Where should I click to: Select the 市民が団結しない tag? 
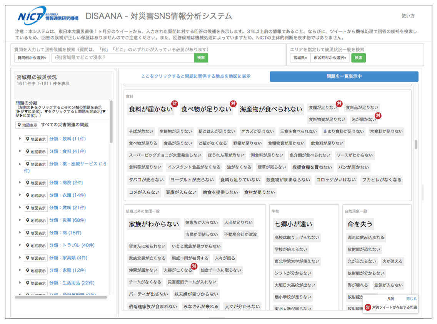pos(201,235)
